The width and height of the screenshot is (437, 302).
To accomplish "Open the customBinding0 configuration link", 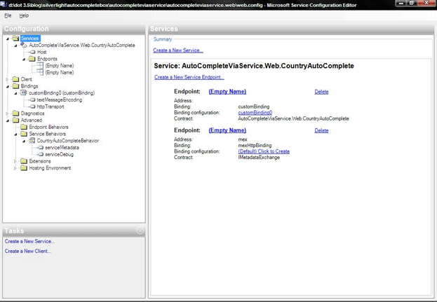I will [x=255, y=112].
